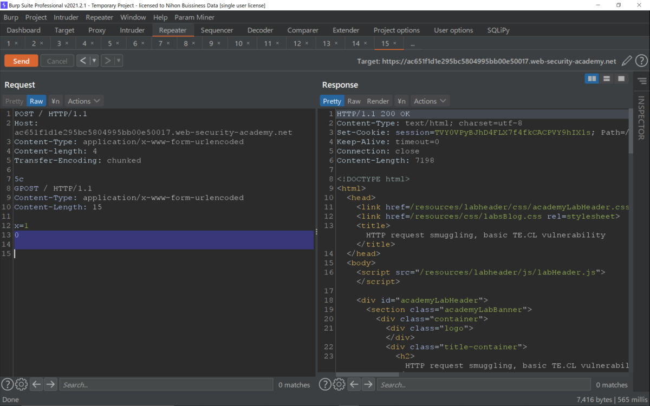
Task: Close Repeater tab 1
Action: point(16,43)
